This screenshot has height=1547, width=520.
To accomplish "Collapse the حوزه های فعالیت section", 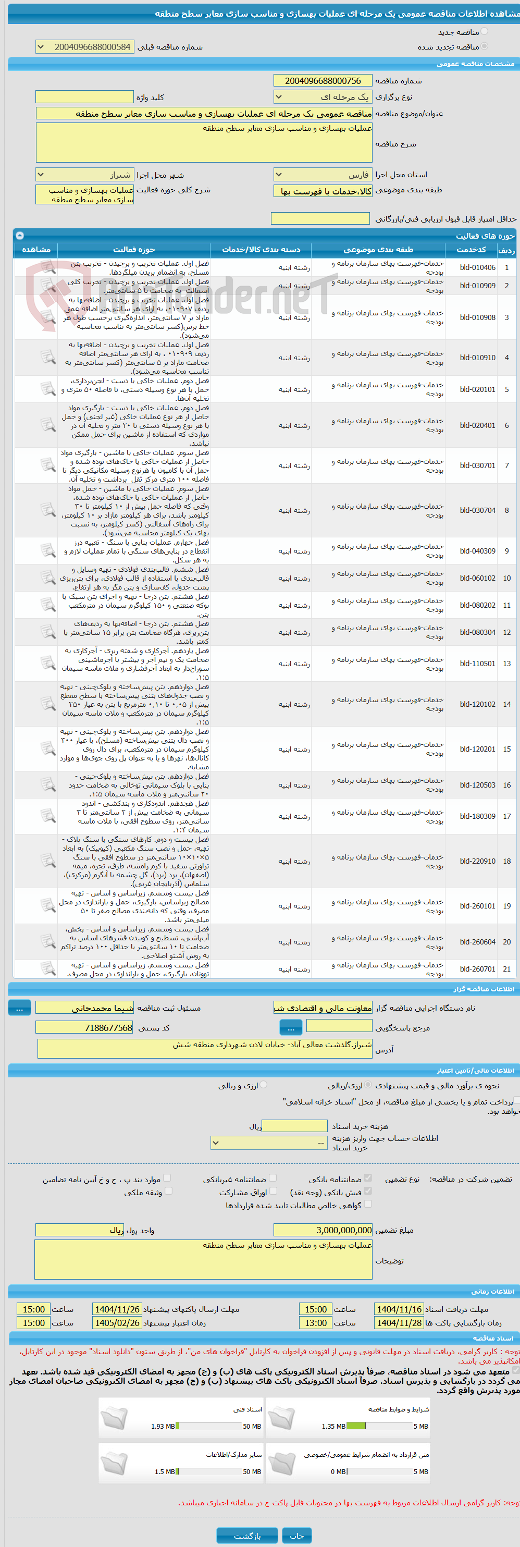I will pos(19,236).
